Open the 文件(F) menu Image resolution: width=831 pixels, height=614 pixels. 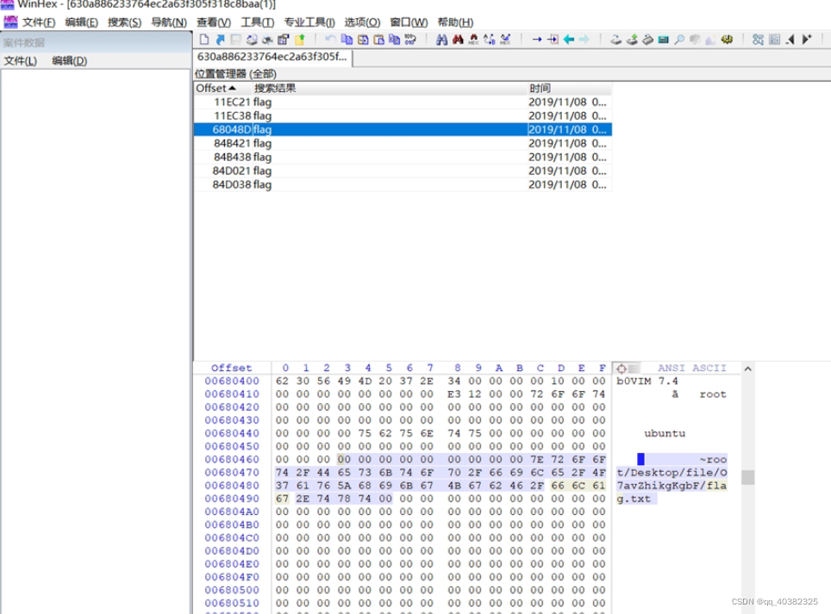[x=39, y=22]
